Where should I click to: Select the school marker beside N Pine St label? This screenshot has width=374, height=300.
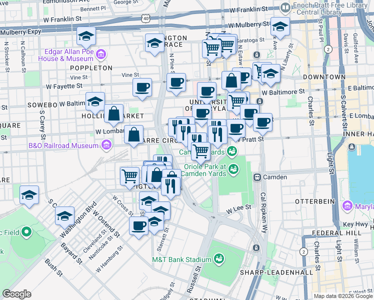pyautogui.click(x=154, y=44)
